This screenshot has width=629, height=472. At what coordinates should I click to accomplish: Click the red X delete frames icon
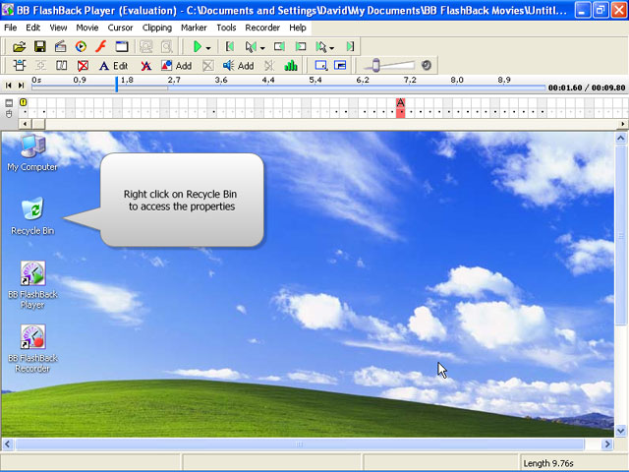pos(84,66)
